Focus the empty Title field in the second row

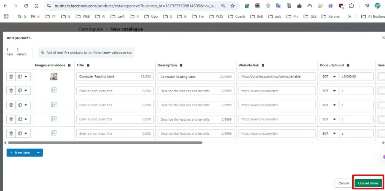pyautogui.click(x=115, y=91)
